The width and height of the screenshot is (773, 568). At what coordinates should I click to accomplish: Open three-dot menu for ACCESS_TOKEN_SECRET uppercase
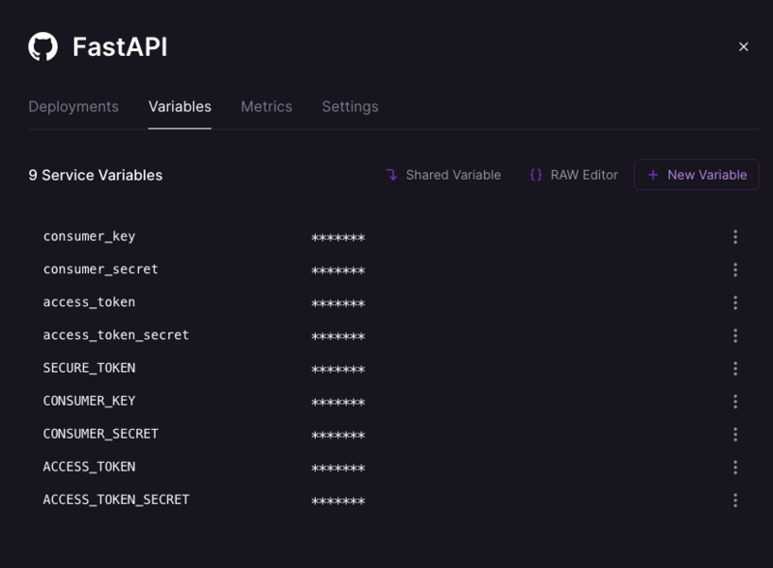pos(735,500)
